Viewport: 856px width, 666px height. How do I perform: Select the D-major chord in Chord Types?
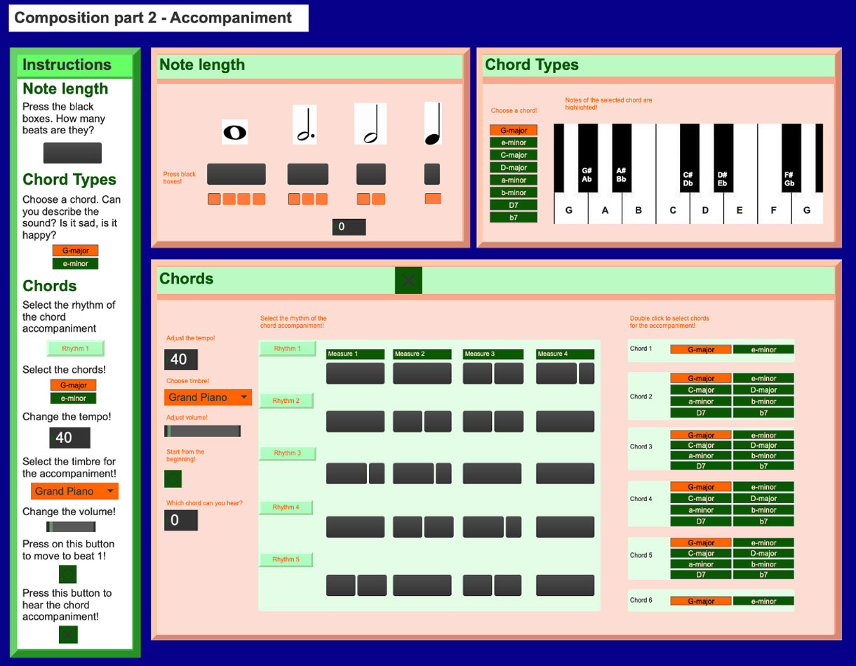click(514, 167)
